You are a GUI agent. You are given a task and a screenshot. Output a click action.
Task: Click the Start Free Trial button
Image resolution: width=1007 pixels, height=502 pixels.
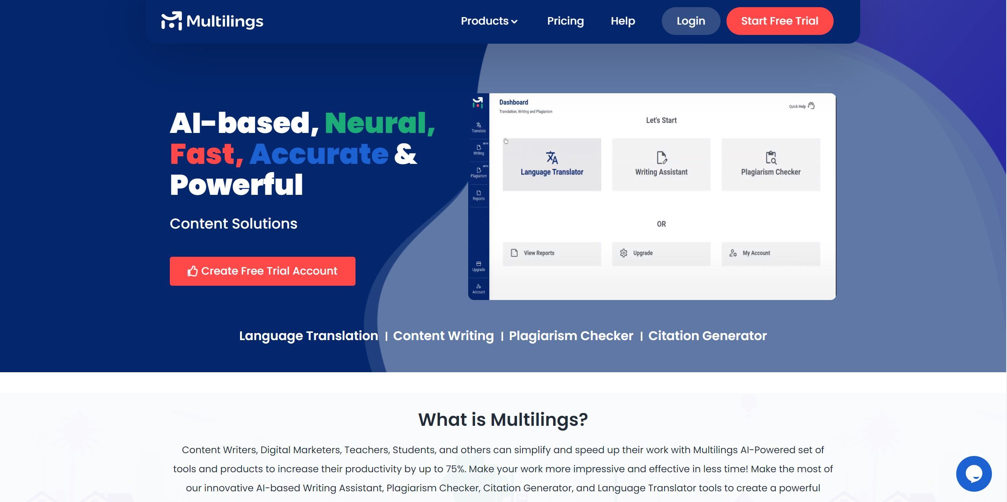pyautogui.click(x=780, y=21)
